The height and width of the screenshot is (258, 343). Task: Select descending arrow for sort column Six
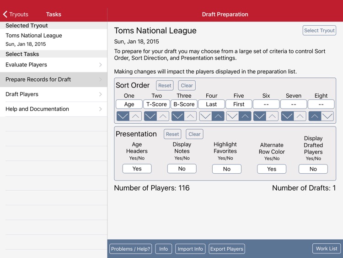point(260,116)
